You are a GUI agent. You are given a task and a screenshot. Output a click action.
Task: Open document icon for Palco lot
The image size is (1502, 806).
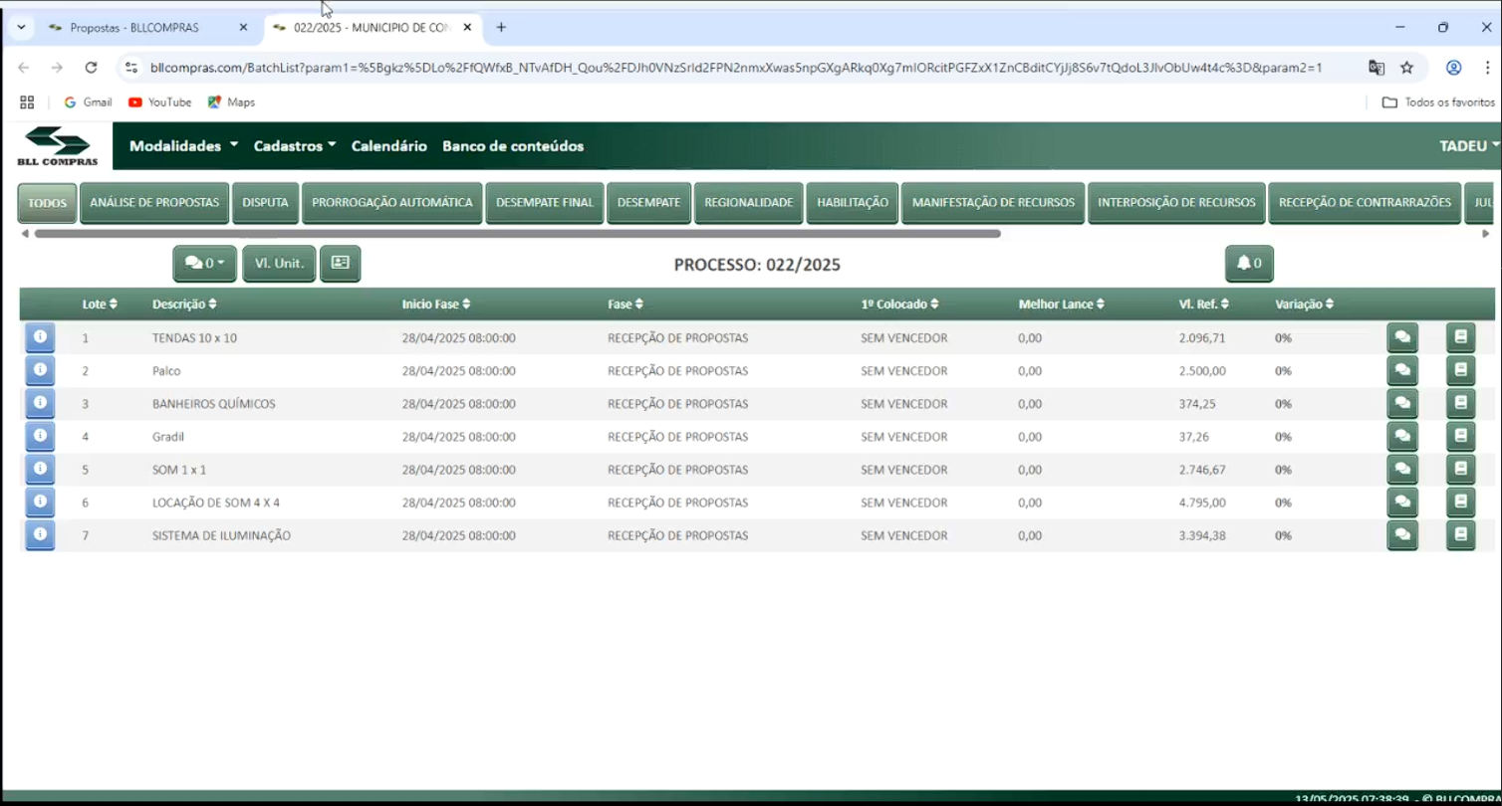[x=1460, y=371]
